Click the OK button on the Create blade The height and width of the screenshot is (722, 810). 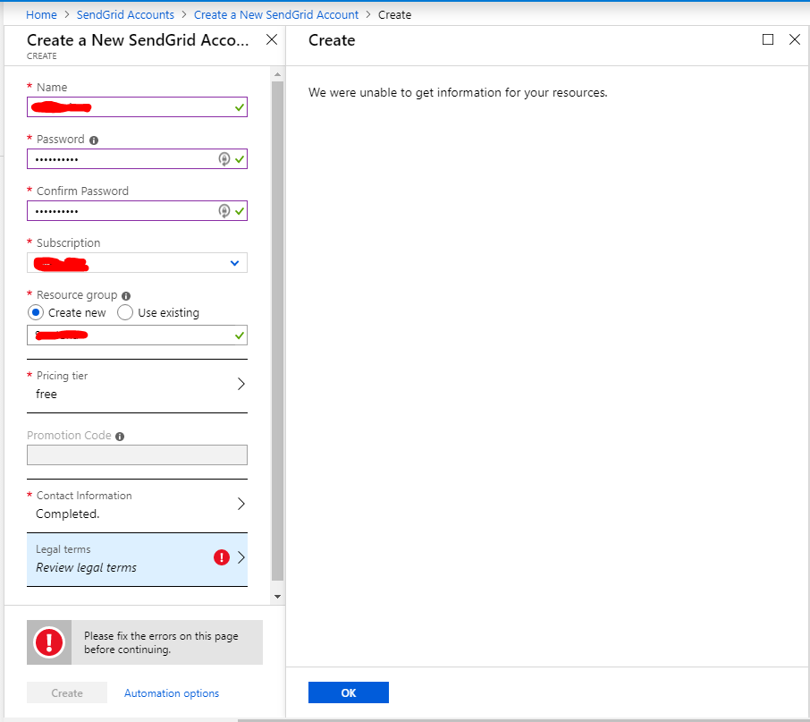click(348, 692)
